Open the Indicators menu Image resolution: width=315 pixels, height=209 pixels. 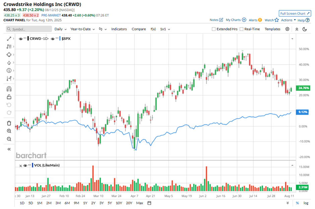[x=119, y=29]
